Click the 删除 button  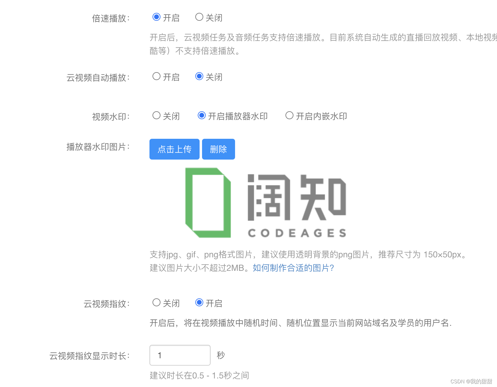click(x=219, y=149)
